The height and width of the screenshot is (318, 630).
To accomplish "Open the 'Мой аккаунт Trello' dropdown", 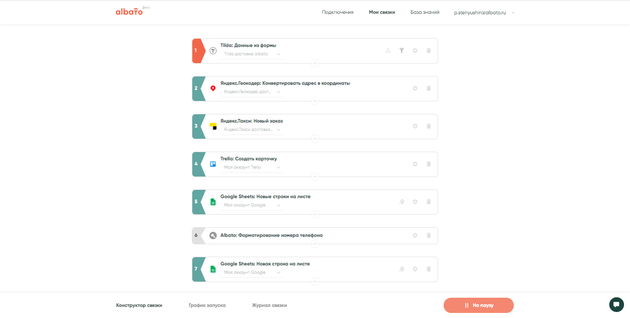I will click(x=252, y=167).
